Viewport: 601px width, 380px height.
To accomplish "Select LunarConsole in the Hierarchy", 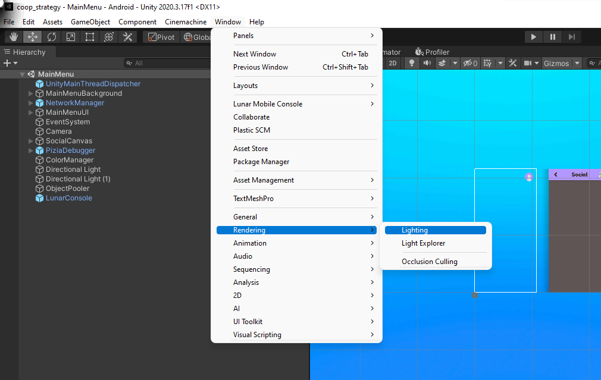I will (x=68, y=198).
